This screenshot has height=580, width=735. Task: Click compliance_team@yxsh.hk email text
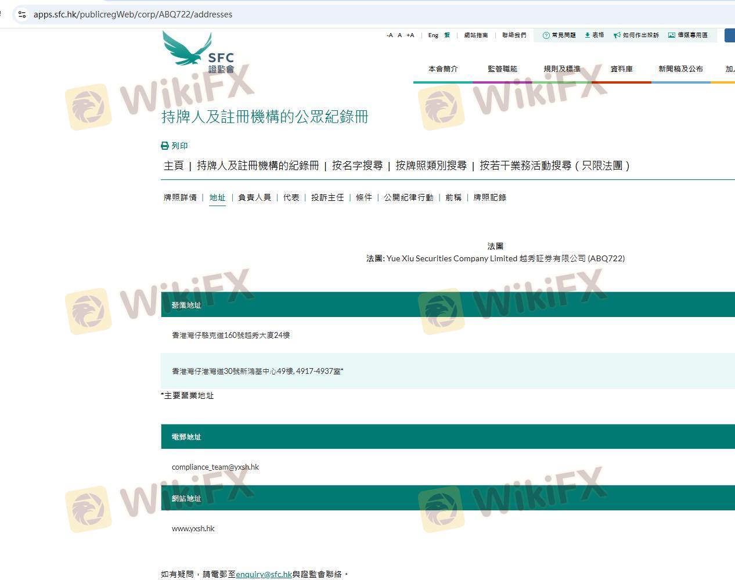click(x=215, y=467)
